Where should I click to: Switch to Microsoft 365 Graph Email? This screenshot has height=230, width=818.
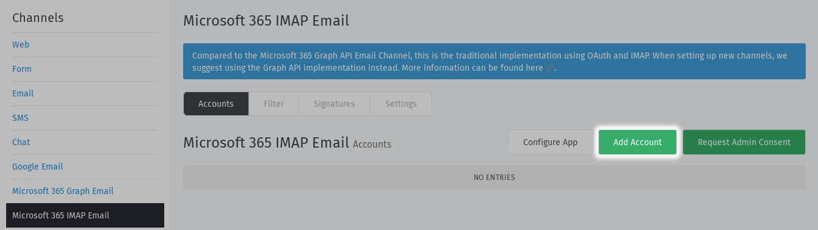(x=63, y=191)
